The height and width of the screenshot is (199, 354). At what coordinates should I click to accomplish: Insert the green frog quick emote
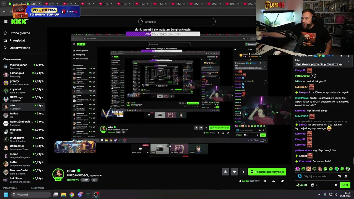pos(314,169)
